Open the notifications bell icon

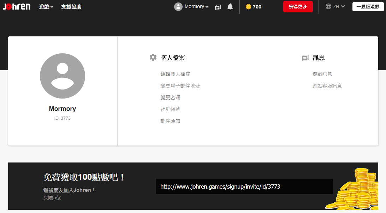(x=230, y=7)
